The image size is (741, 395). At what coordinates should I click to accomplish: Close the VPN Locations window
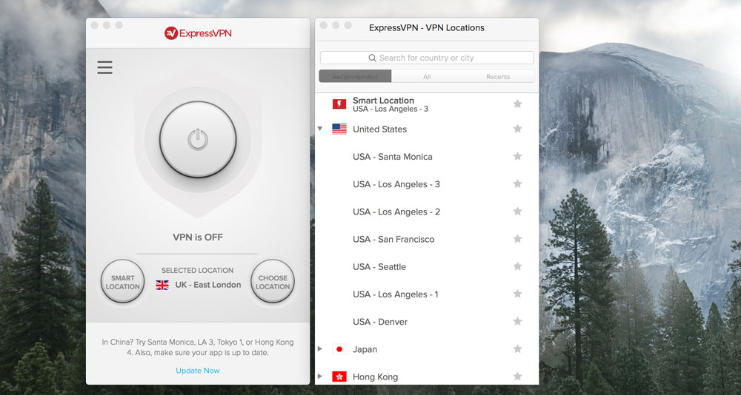tap(324, 25)
